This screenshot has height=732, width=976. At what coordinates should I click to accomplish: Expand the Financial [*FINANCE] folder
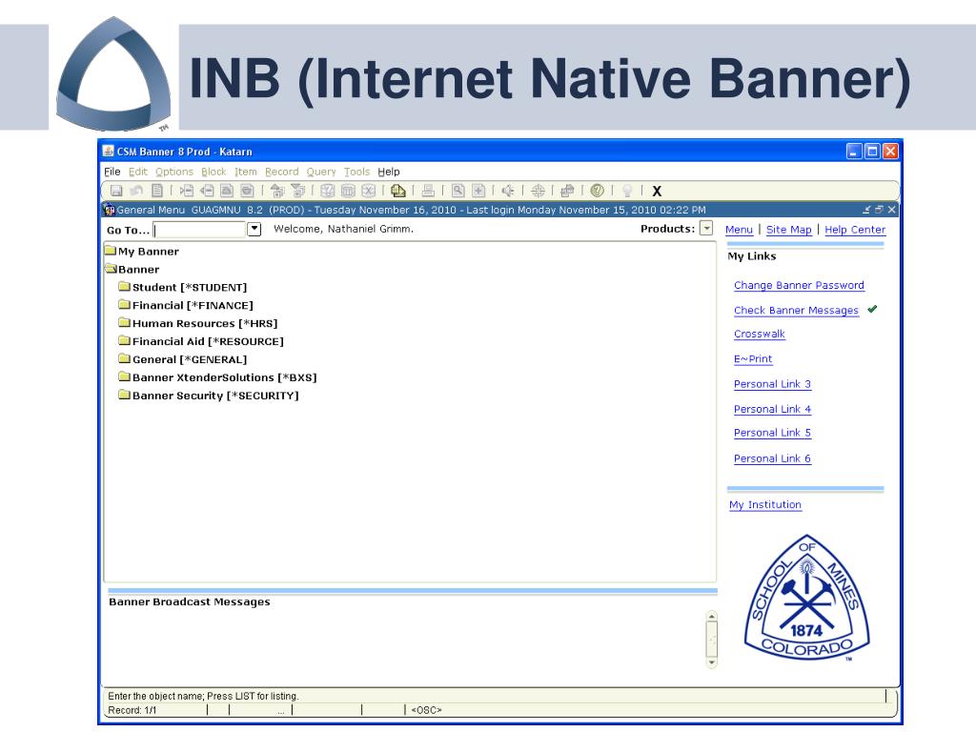click(x=125, y=305)
